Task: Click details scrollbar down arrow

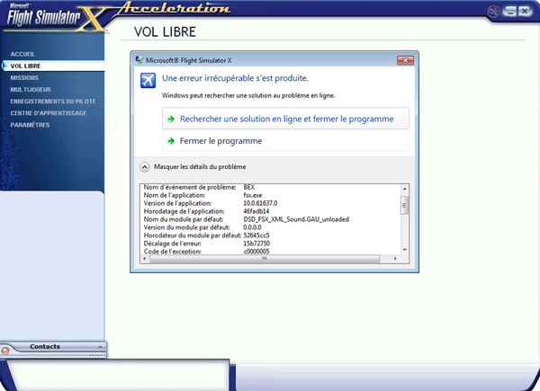Action: point(405,250)
